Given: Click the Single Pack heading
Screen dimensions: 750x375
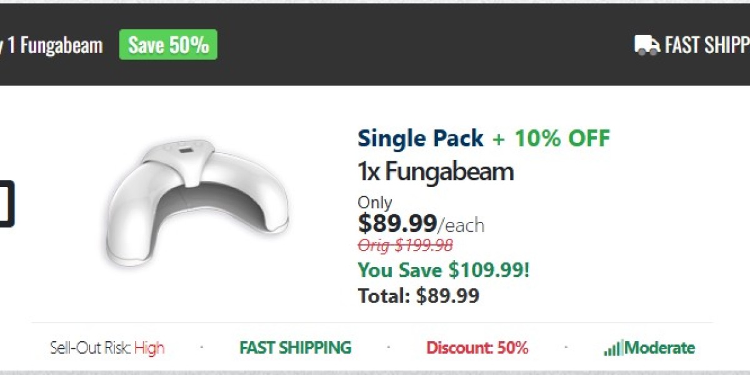Looking at the screenshot, I should [x=421, y=138].
